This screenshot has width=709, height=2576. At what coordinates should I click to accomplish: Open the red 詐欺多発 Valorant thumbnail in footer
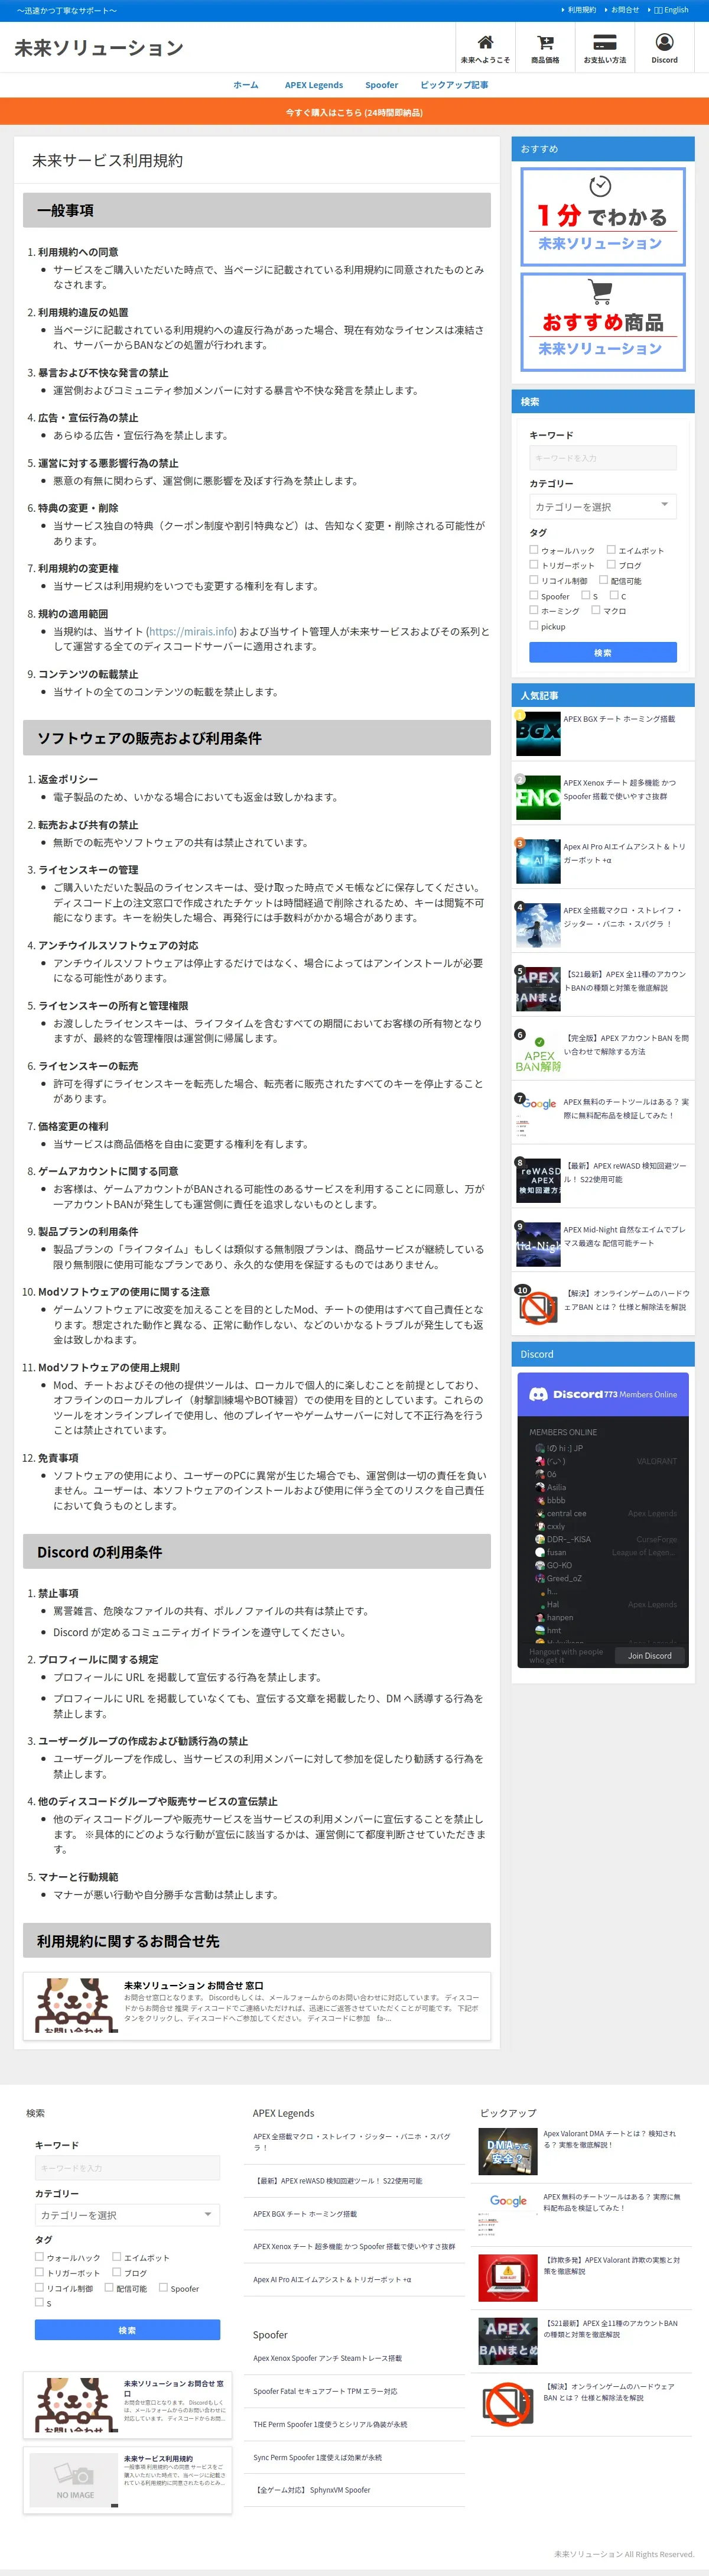tap(508, 2279)
